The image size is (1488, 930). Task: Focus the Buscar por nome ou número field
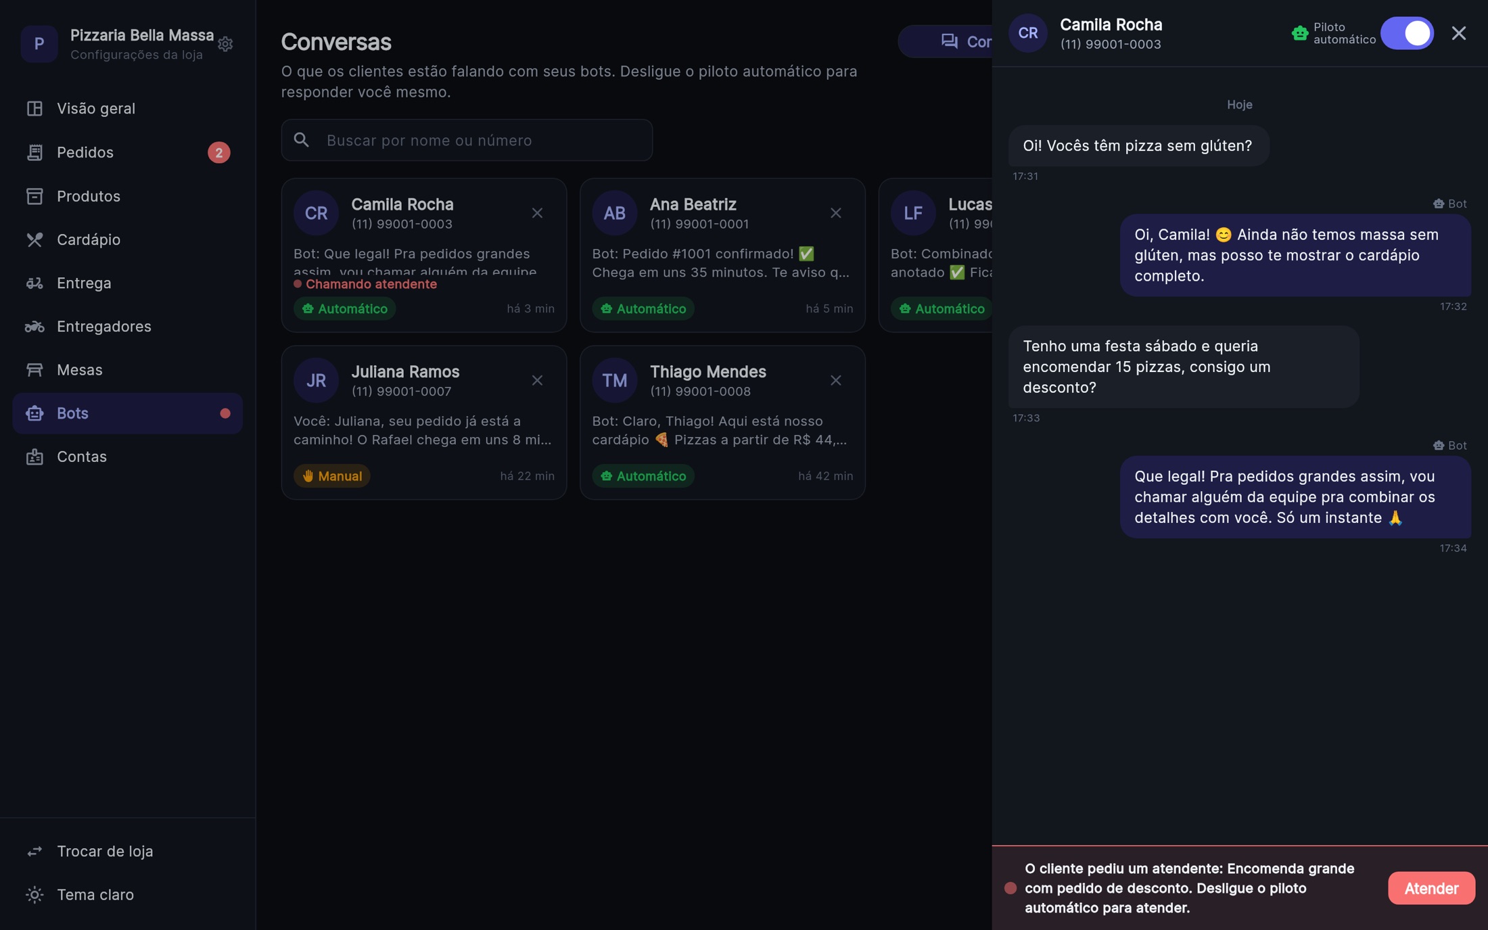[467, 140]
